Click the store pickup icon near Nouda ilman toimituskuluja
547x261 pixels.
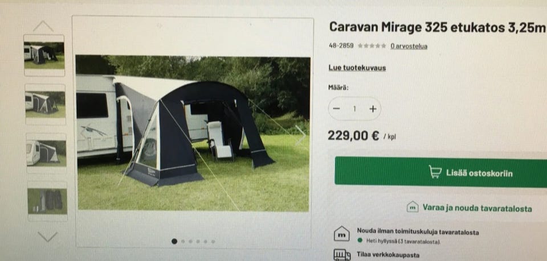click(341, 234)
